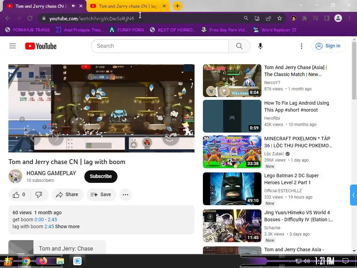This screenshot has width=357, height=268.
Task: Open Chrome three-dot menu
Action: point(349,18)
